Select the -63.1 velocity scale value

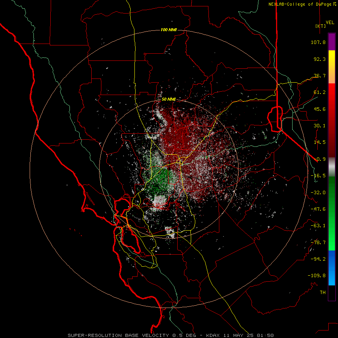318,226
